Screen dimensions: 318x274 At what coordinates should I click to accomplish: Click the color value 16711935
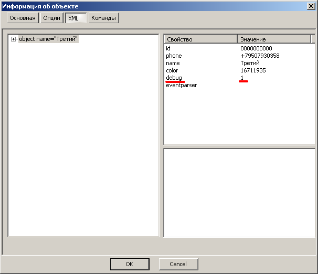(253, 70)
